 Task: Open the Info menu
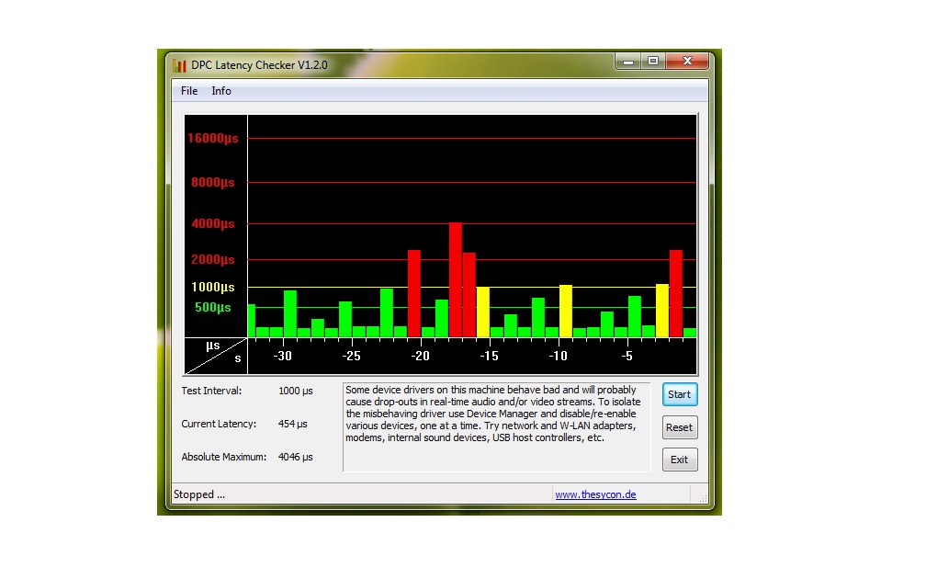click(x=221, y=91)
